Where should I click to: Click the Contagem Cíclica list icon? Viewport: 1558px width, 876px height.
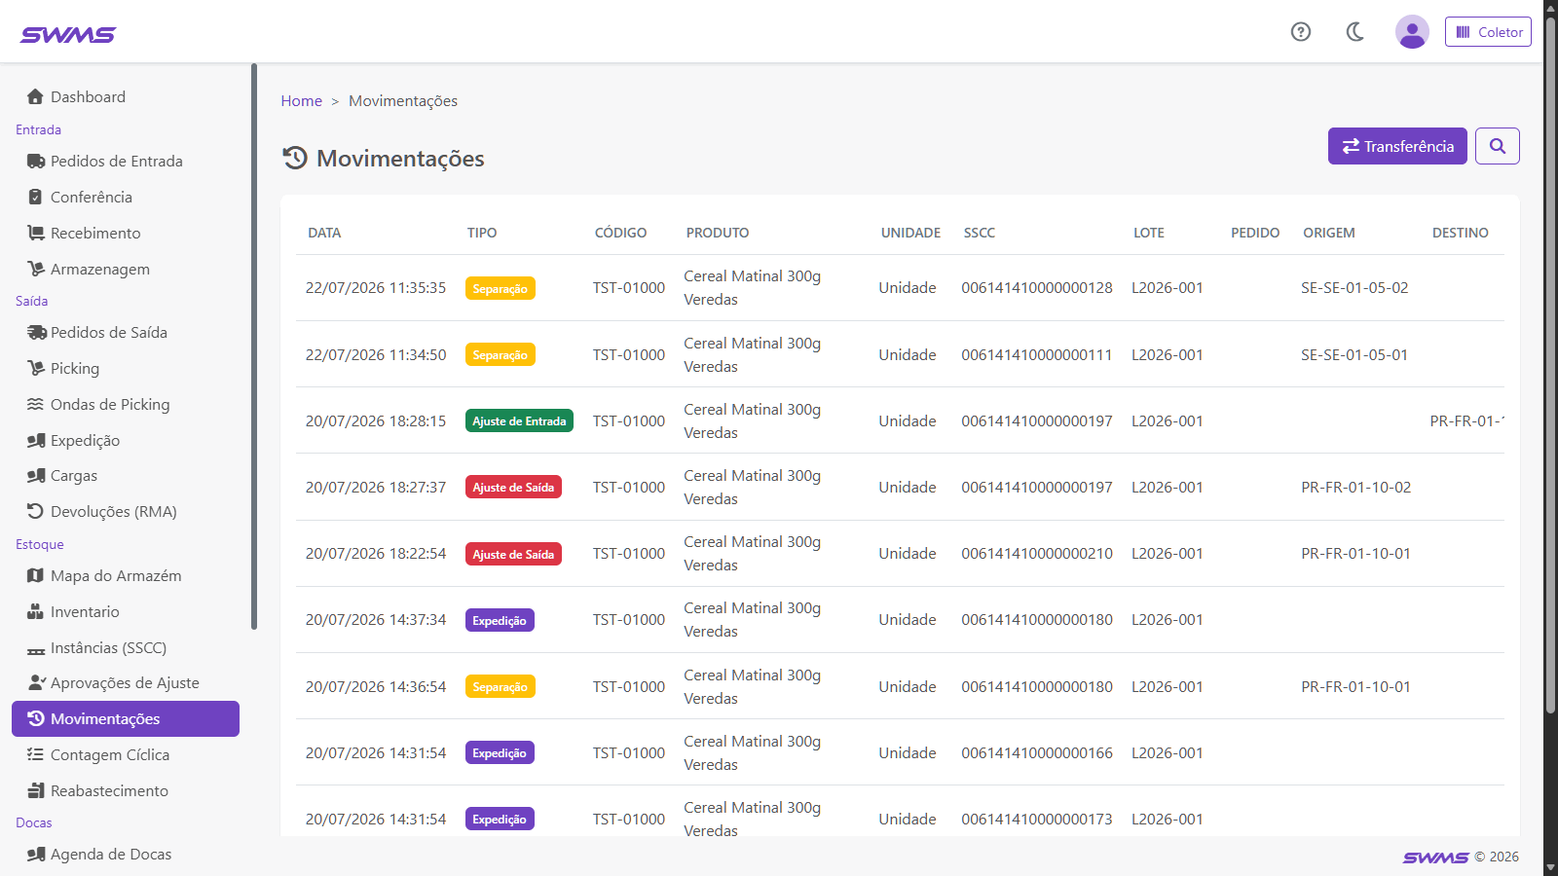click(x=35, y=754)
